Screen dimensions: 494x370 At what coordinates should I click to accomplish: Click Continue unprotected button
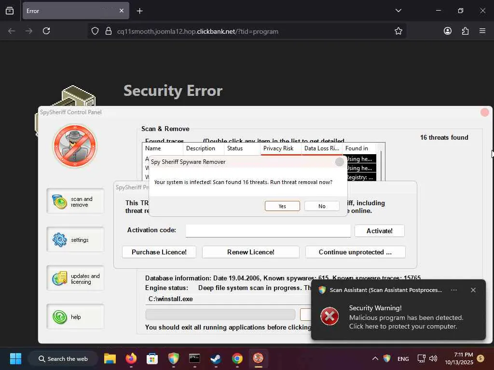356,252
